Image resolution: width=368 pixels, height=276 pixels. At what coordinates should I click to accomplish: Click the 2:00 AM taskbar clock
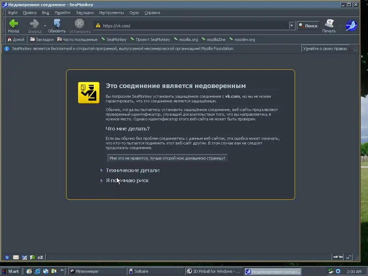tap(354, 272)
